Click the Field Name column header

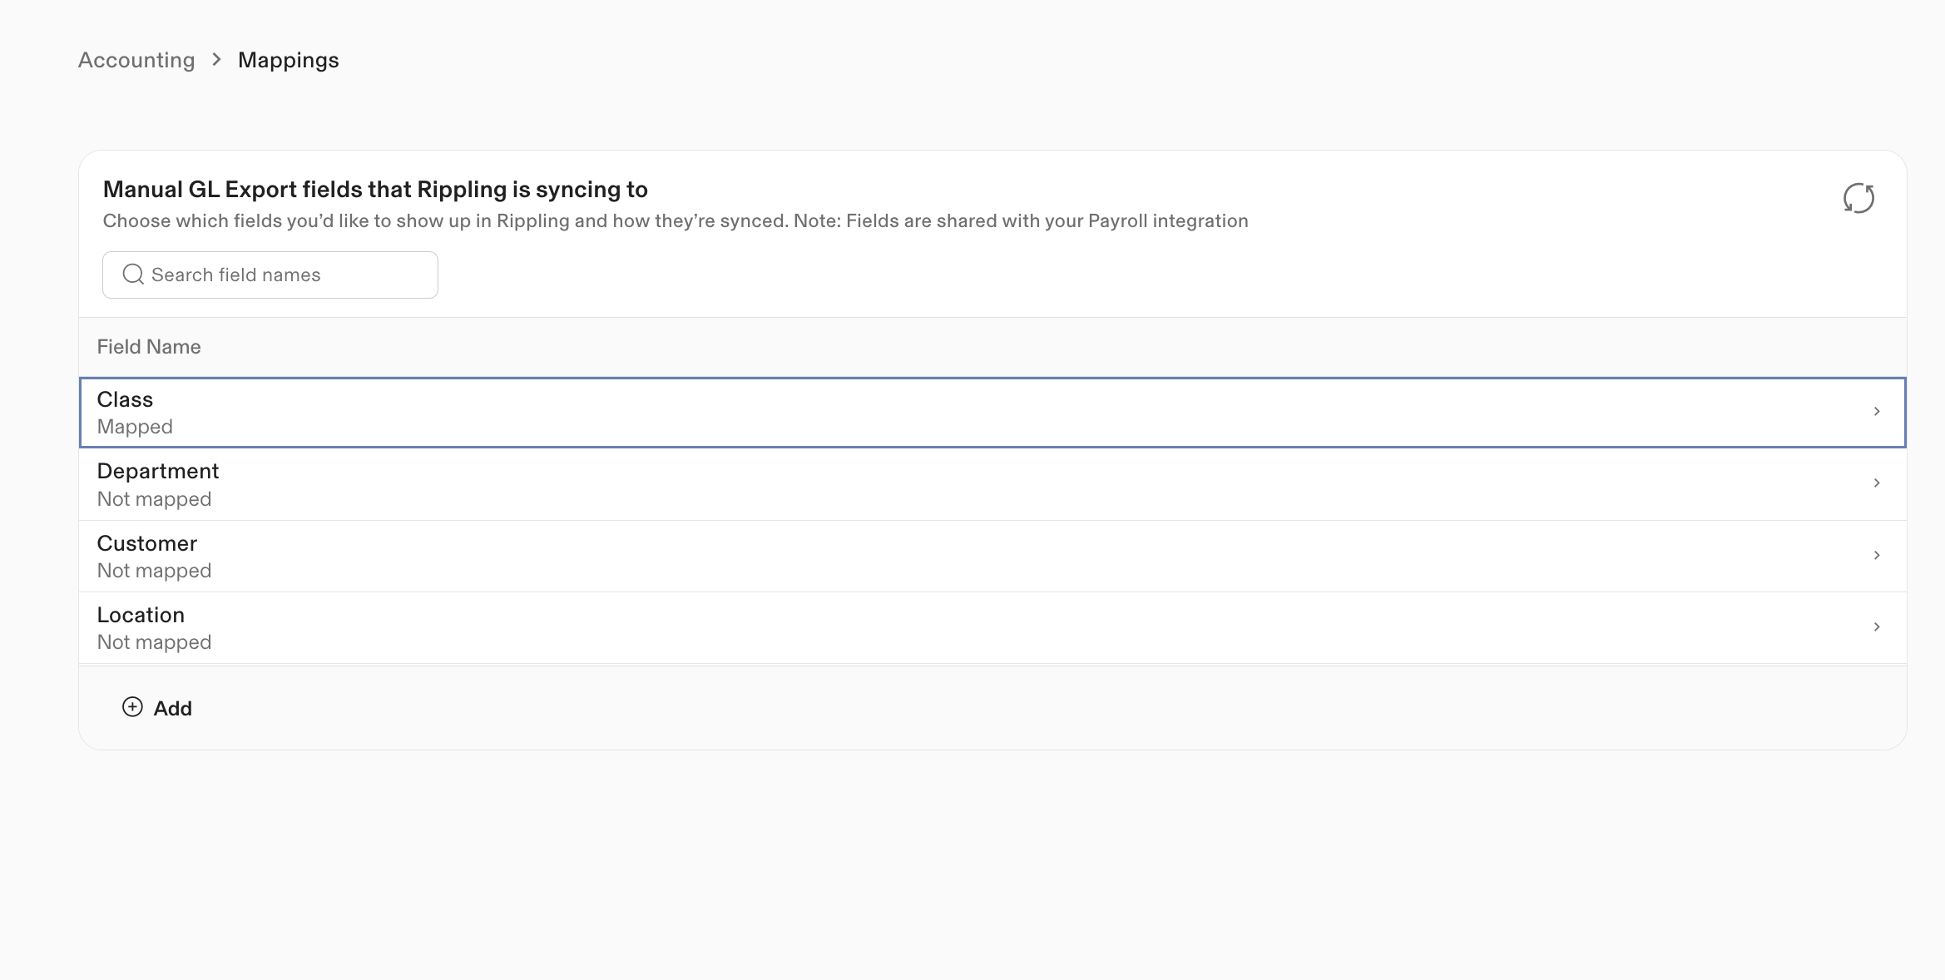(x=148, y=347)
